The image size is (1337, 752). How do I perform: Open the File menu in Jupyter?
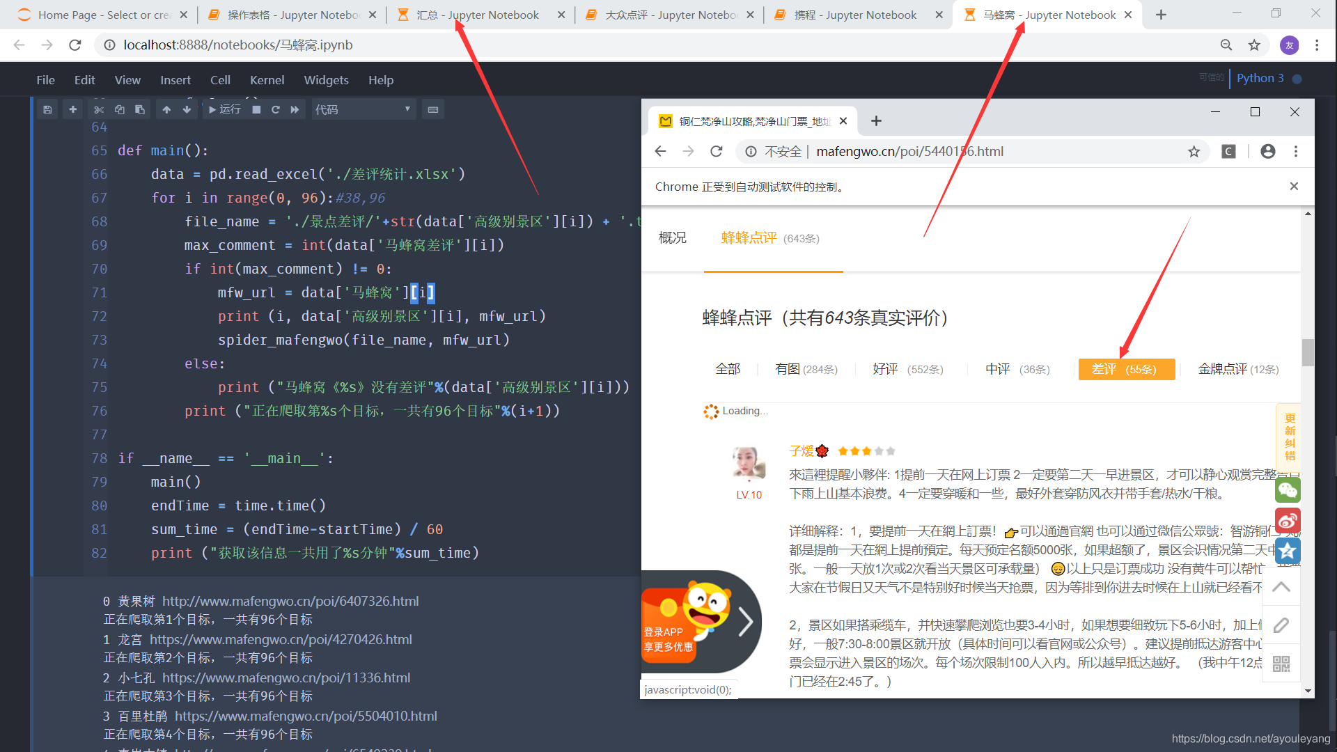46,80
